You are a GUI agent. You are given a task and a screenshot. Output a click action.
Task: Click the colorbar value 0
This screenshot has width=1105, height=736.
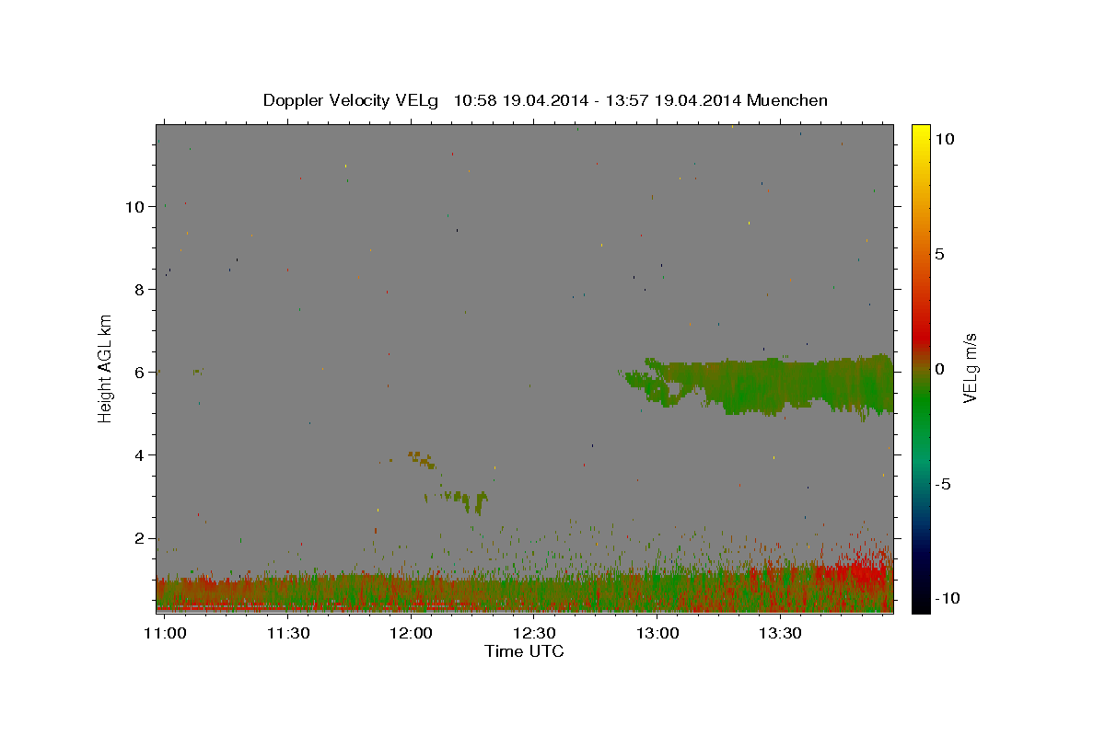pos(939,368)
